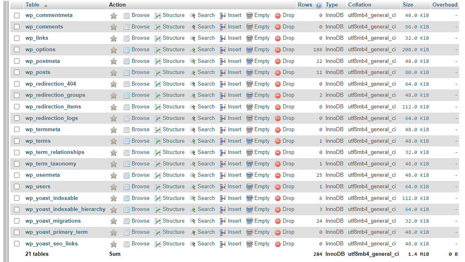The height and width of the screenshot is (262, 465).
Task: Click the Insert icon for wp_posts
Action: [x=223, y=73]
